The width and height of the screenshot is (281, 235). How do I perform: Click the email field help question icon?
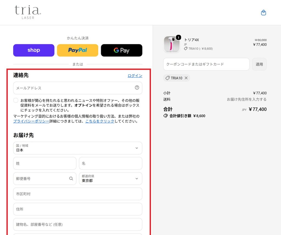137,87
